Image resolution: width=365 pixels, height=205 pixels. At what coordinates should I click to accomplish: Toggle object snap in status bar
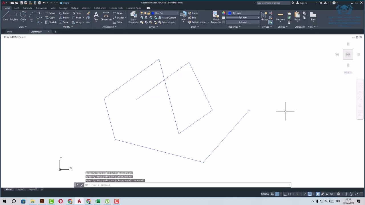pos(310,194)
